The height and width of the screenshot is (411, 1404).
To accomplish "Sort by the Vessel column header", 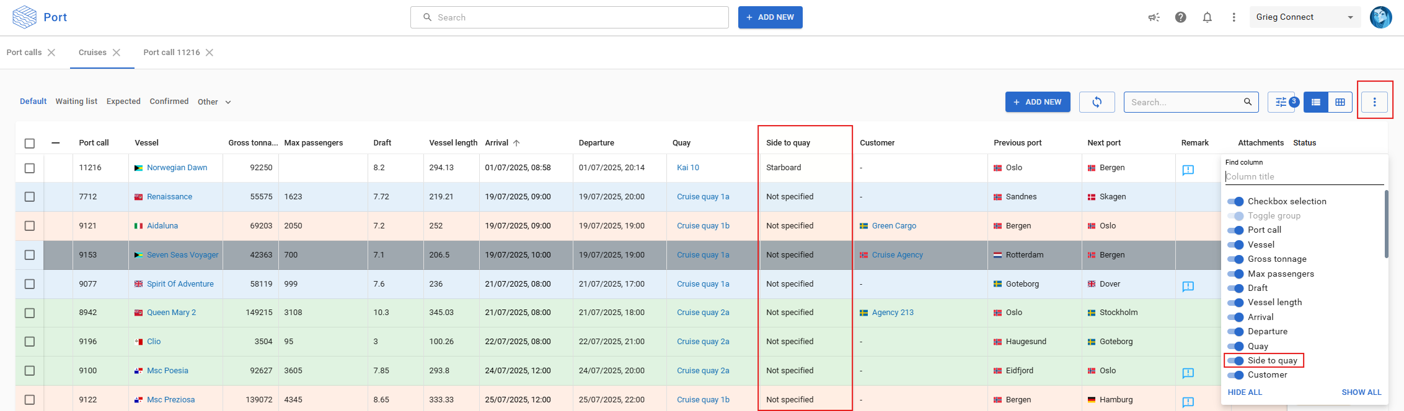I will (146, 143).
